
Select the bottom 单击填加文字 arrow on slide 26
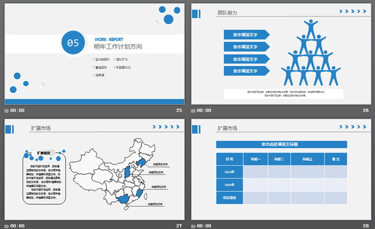click(246, 70)
